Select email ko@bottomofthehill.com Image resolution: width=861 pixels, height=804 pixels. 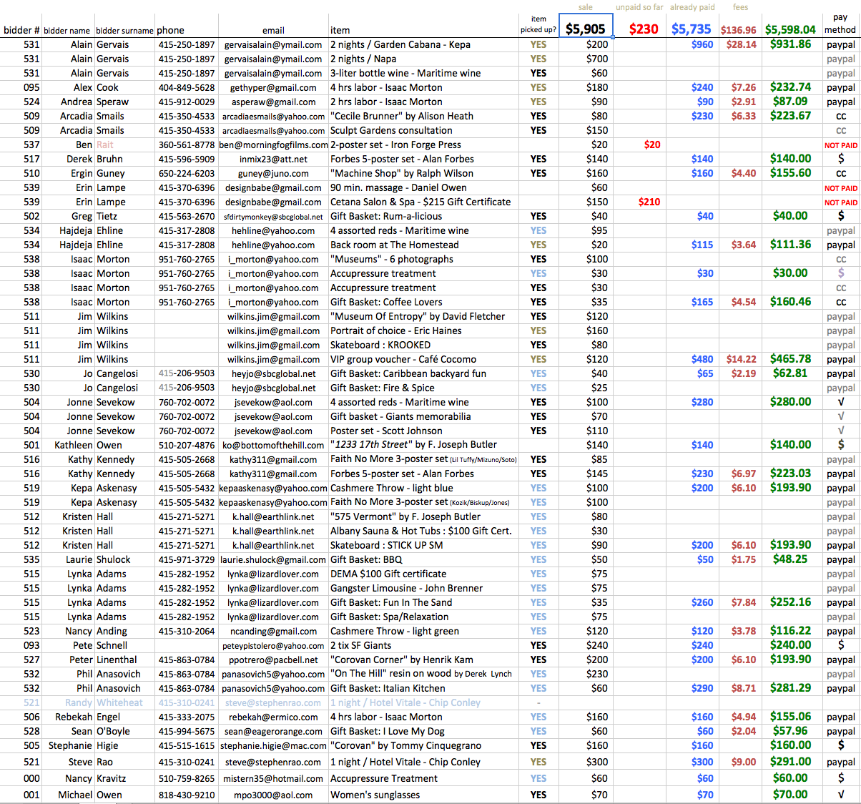coord(273,445)
